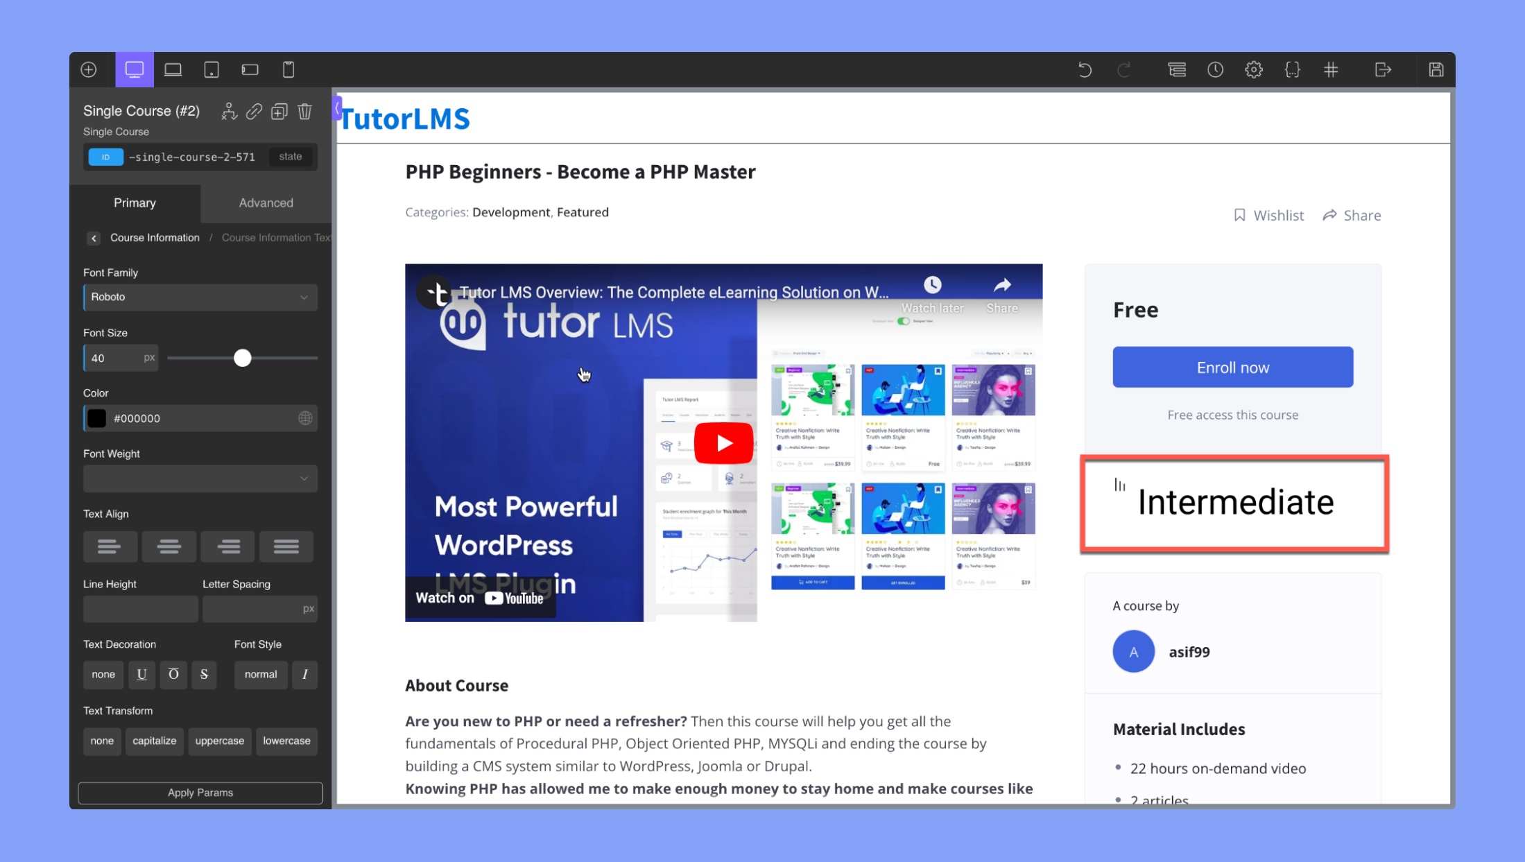This screenshot has height=862, width=1525.
Task: Open the structure panel icon
Action: (x=1177, y=69)
